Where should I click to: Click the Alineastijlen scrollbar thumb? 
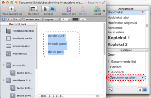(x=147, y=25)
